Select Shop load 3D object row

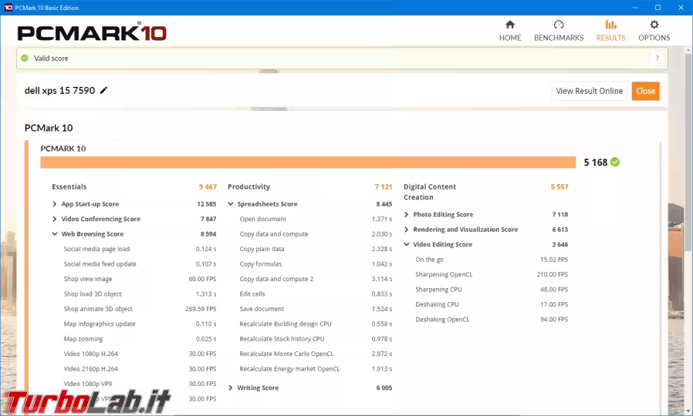coord(140,294)
